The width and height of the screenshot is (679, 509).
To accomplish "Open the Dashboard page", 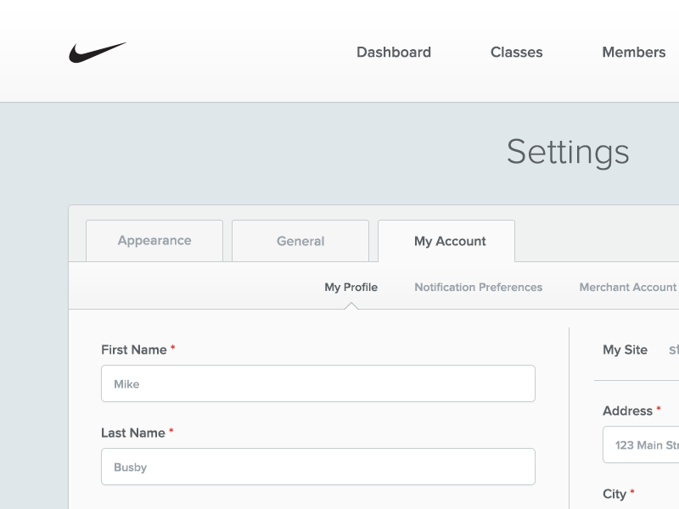I will point(394,53).
